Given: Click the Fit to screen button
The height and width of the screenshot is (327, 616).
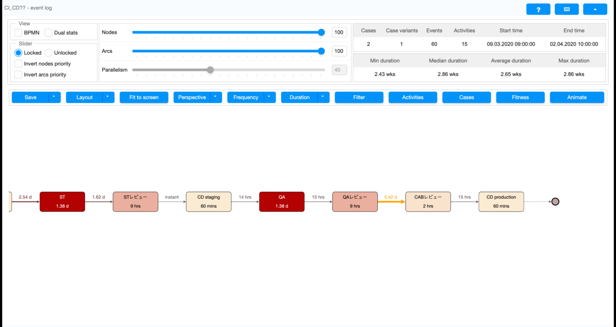Looking at the screenshot, I should 144,97.
